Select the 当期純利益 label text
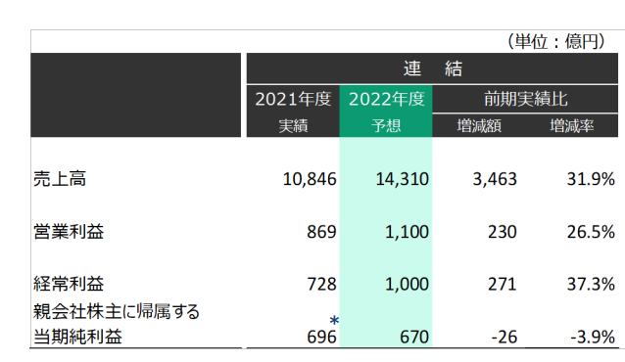The height and width of the screenshot is (362, 625). tap(77, 337)
